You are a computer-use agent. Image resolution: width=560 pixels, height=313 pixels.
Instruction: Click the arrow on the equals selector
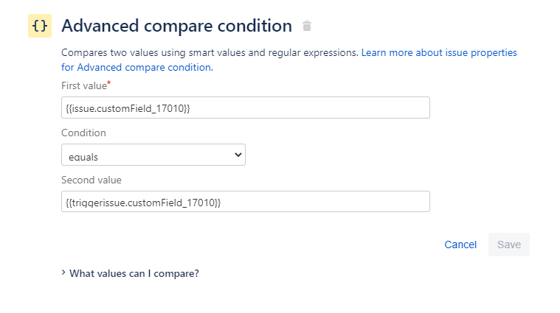[x=238, y=155]
